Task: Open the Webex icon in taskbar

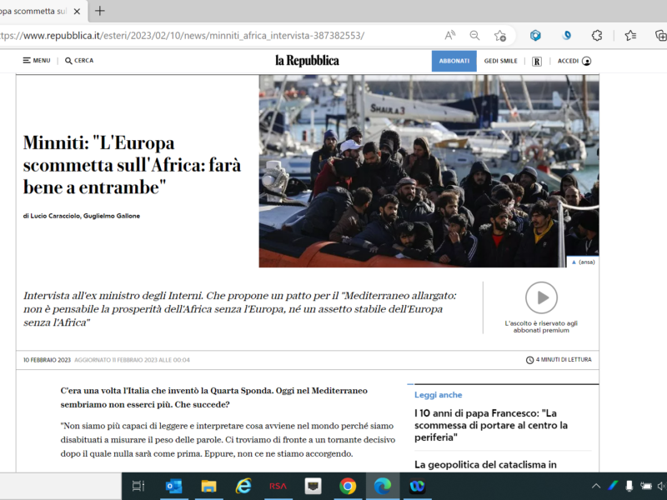Action: [417, 486]
